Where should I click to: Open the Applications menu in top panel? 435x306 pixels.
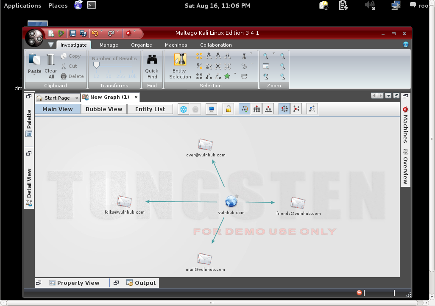(22, 6)
